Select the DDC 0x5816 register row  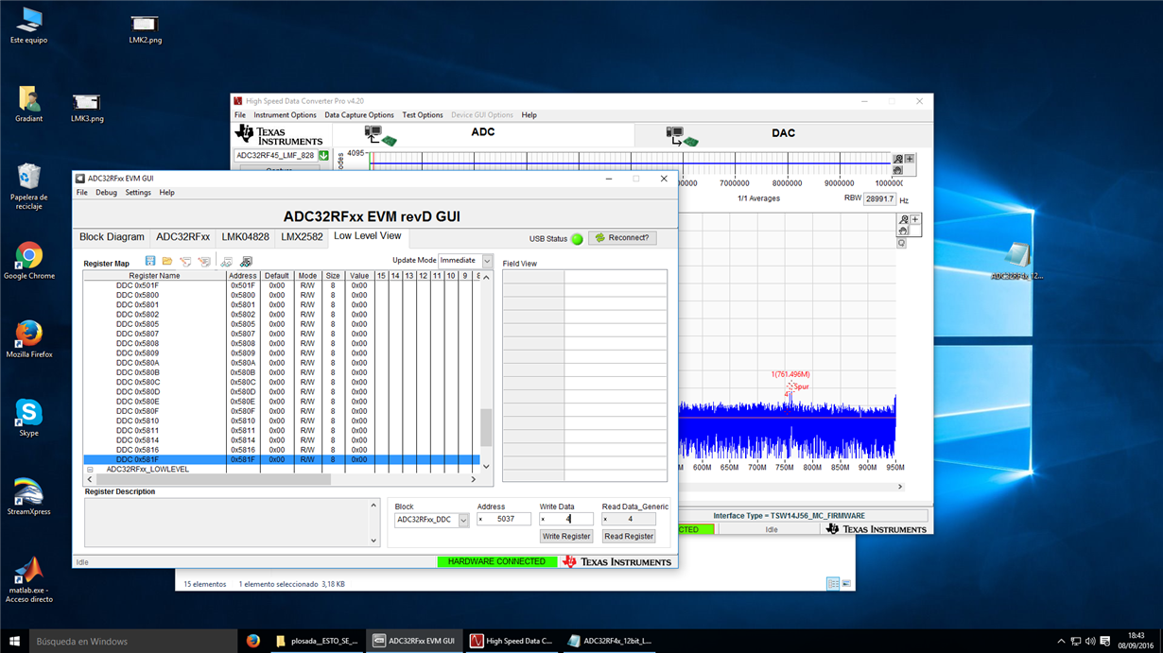pyautogui.click(x=282, y=451)
